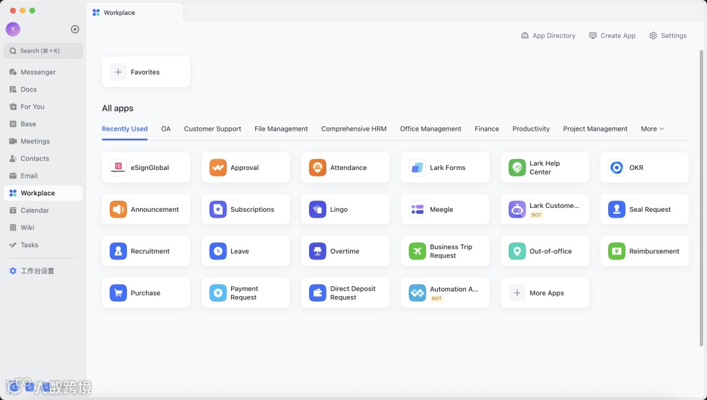Focus the Search field
Screen dimensions: 707x400
coord(43,51)
